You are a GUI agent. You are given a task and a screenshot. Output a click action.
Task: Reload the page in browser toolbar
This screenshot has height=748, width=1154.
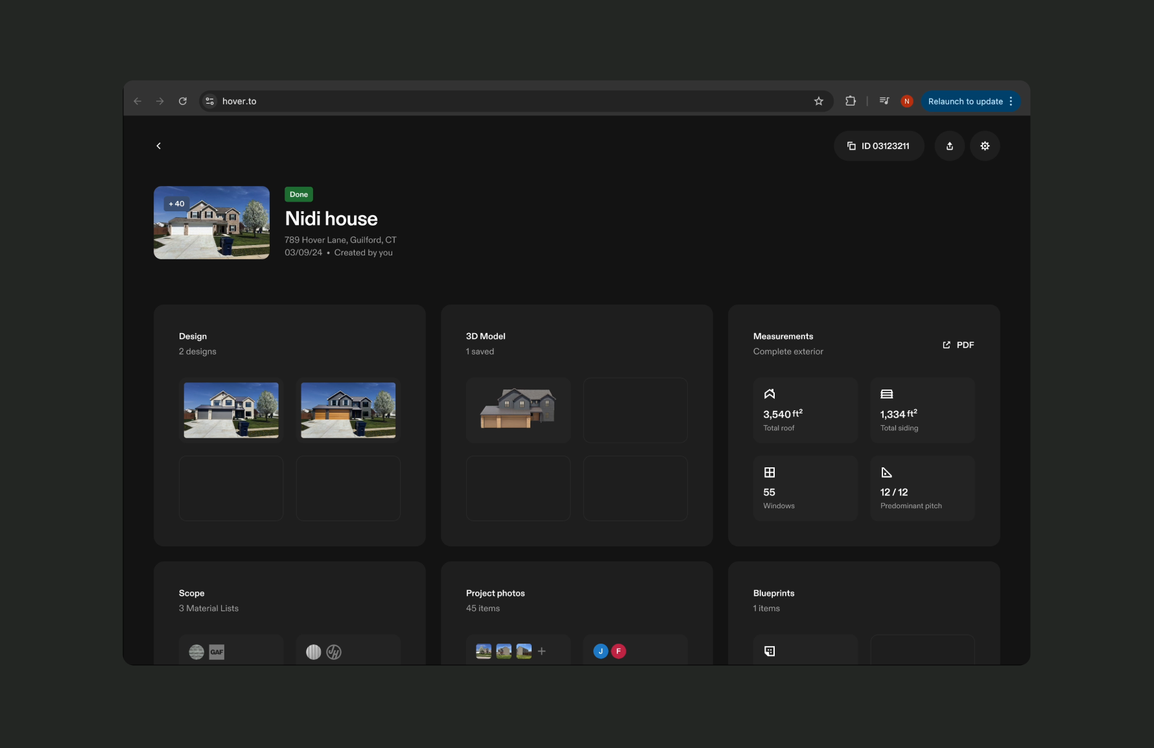pos(183,101)
